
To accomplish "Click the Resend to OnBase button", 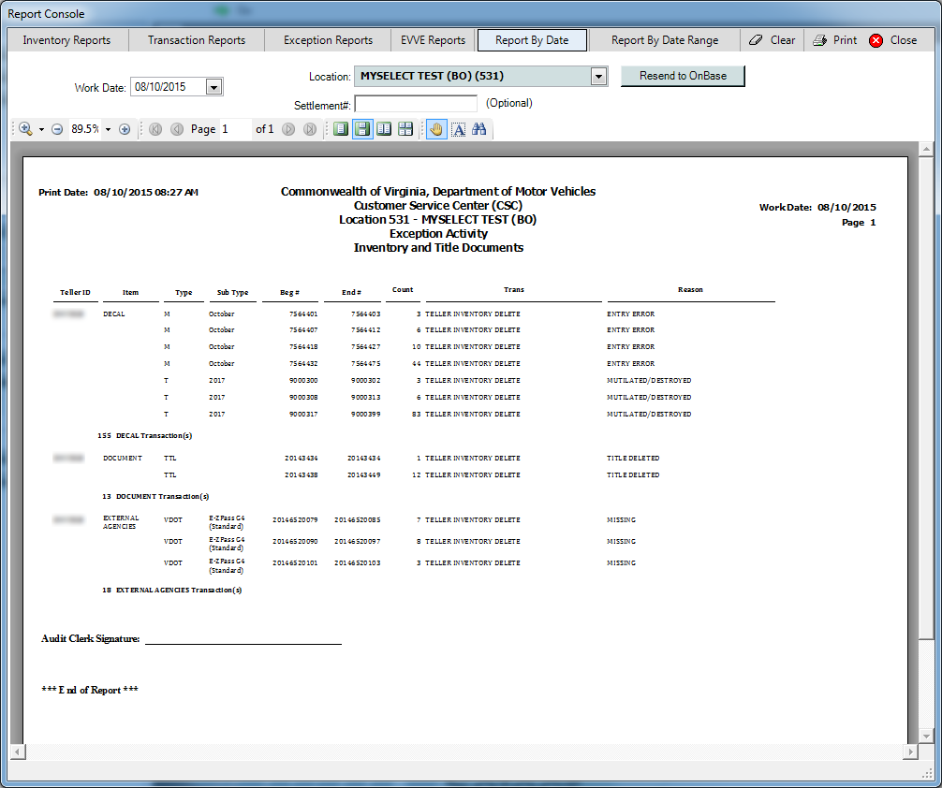I will pos(683,76).
